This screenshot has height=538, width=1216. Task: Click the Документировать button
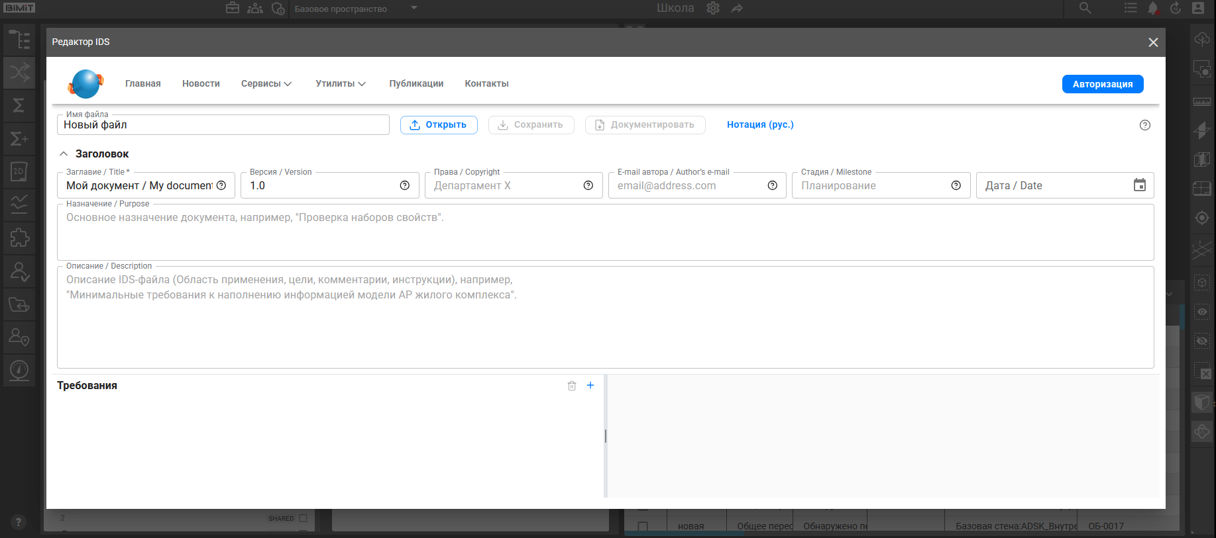[645, 125]
